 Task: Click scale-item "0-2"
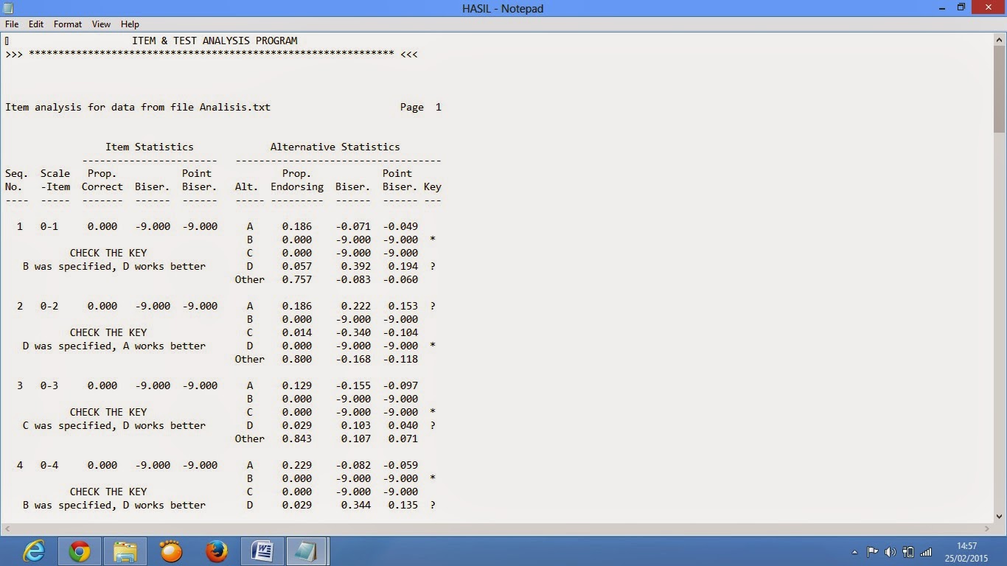(x=49, y=306)
